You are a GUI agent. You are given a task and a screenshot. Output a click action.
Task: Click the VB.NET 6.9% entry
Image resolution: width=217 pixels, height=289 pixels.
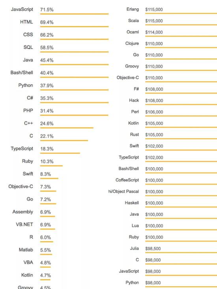point(35,225)
